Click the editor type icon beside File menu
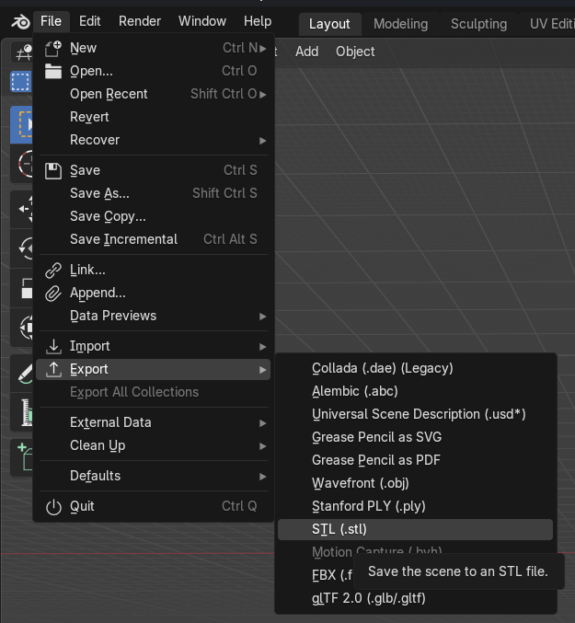 coord(23,52)
